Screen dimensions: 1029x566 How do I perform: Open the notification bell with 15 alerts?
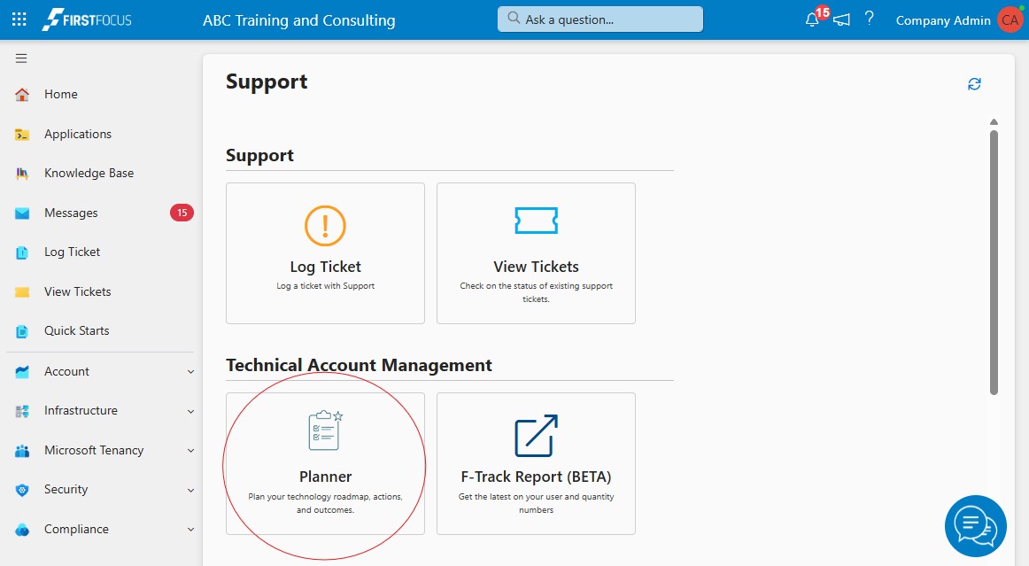[811, 19]
